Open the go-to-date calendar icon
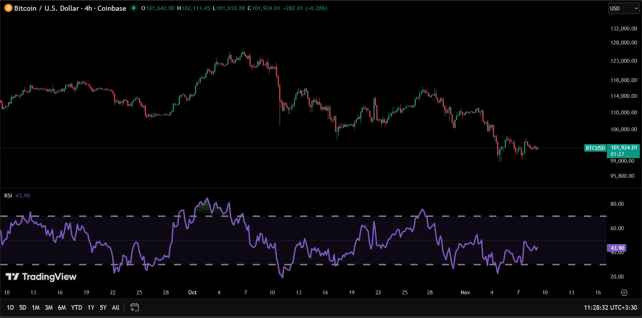Viewport: 642px width, 318px height. (x=134, y=307)
